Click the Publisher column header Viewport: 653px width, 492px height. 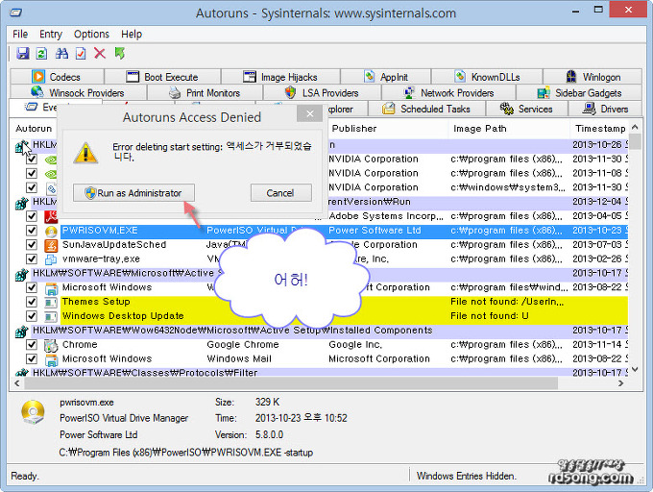(354, 128)
